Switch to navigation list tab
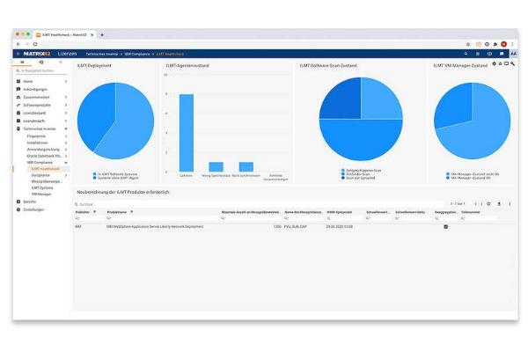This screenshot has height=352, width=528. pos(22,62)
